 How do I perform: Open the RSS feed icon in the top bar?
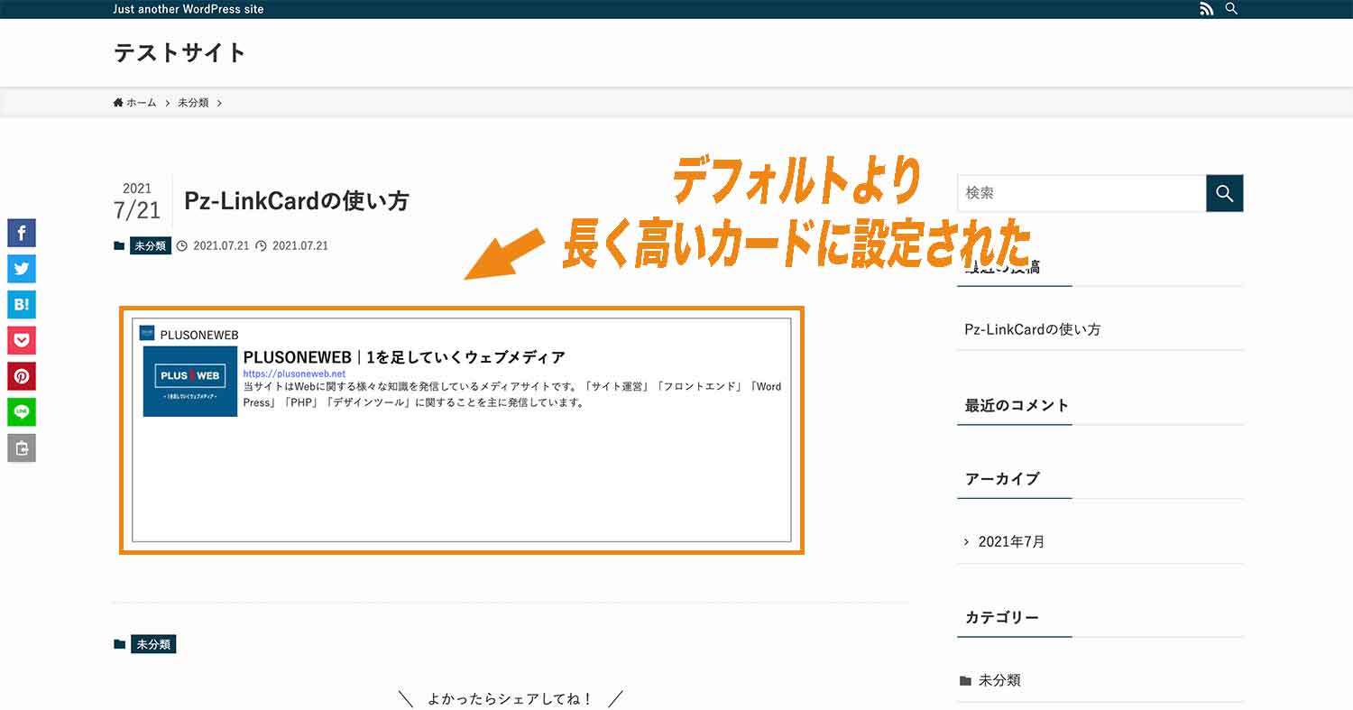(x=1207, y=9)
